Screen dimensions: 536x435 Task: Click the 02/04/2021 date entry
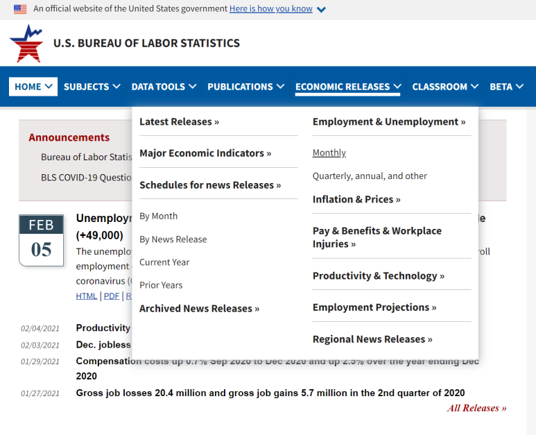(40, 329)
